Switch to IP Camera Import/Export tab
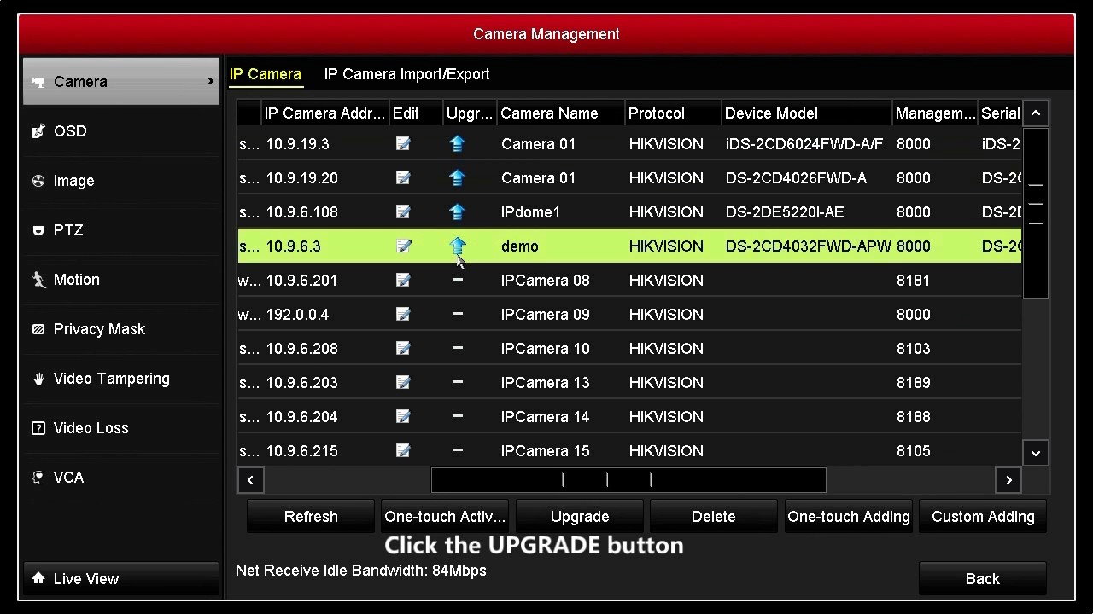Image resolution: width=1093 pixels, height=614 pixels. 407,74
